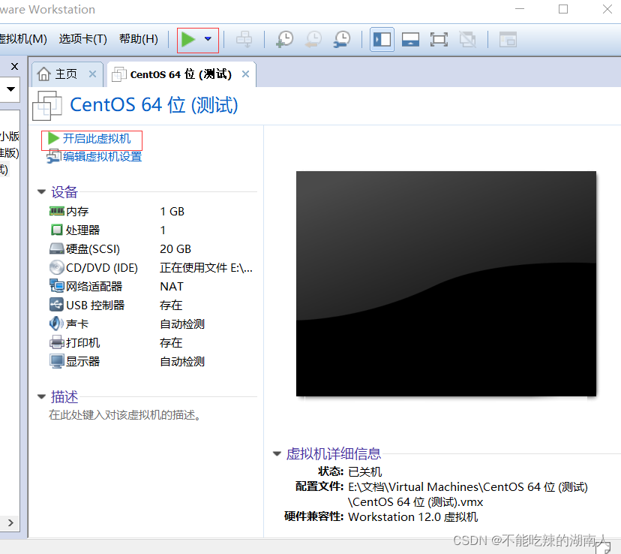Maximize the VMware Workstation window
The image size is (621, 554).
tap(563, 9)
